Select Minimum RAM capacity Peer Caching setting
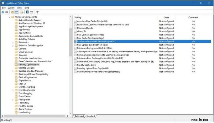This screenshot has width=214, height=123. pyautogui.click(x=116, y=62)
